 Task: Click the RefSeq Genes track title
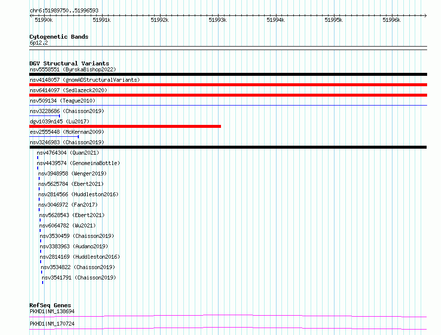point(50,305)
